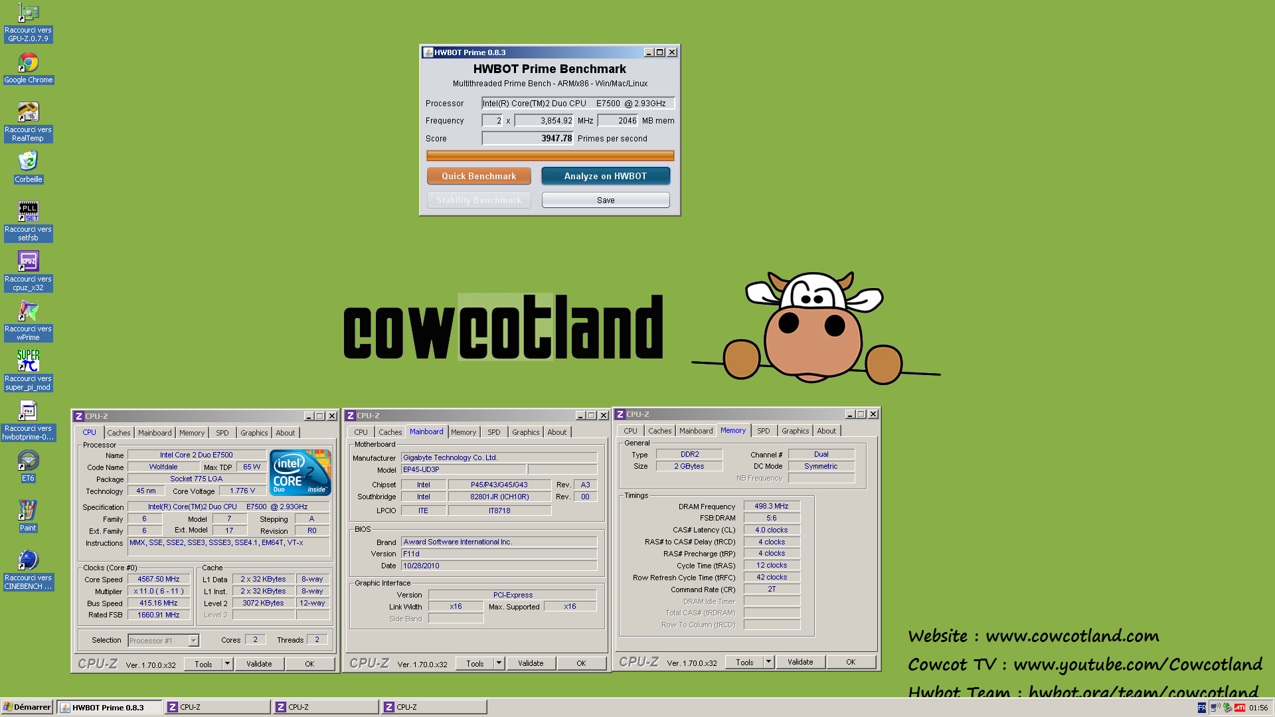The height and width of the screenshot is (717, 1275).
Task: Open Tools dropdown arrow in Mainboard window
Action: (499, 663)
